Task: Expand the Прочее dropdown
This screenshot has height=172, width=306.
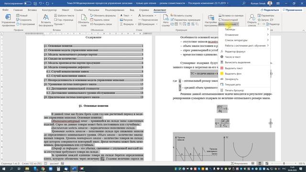Action: [59, 24]
